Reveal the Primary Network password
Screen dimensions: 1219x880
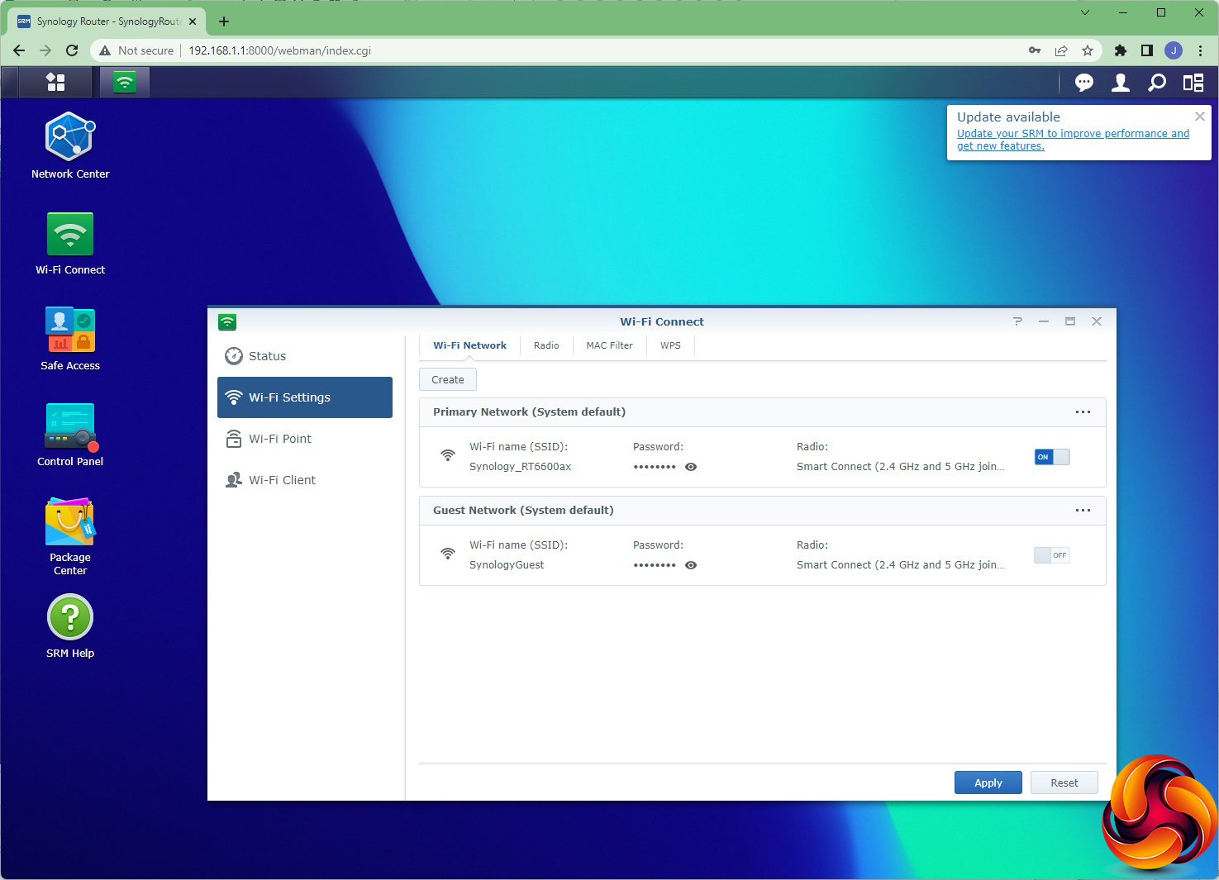(691, 467)
